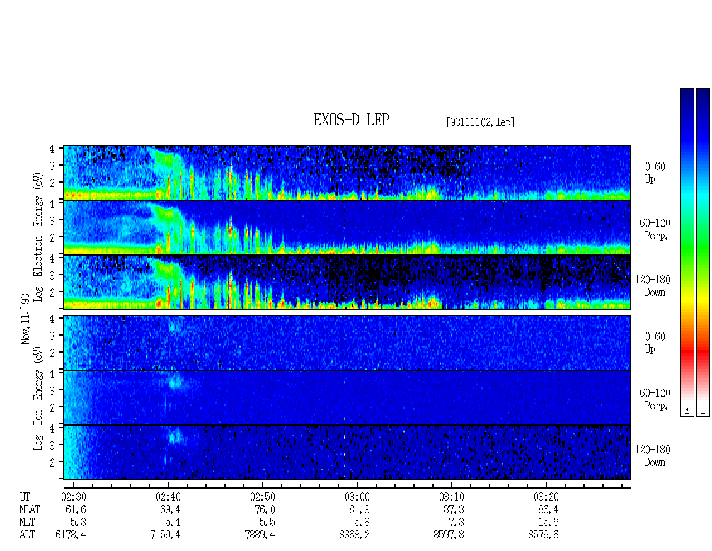Click the electron 120-180 Down spectrogram panel
712x551 pixels.
point(347,282)
